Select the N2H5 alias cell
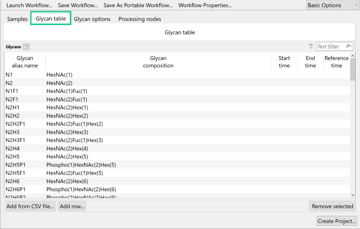The height and width of the screenshot is (229, 360). click(12, 157)
